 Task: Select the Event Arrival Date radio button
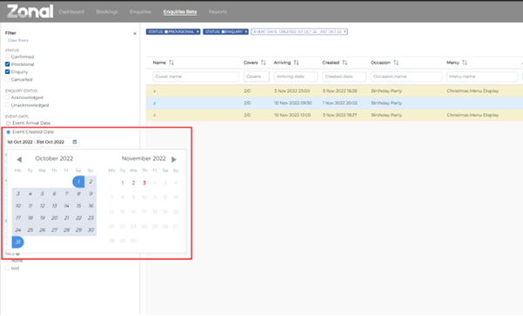point(9,123)
